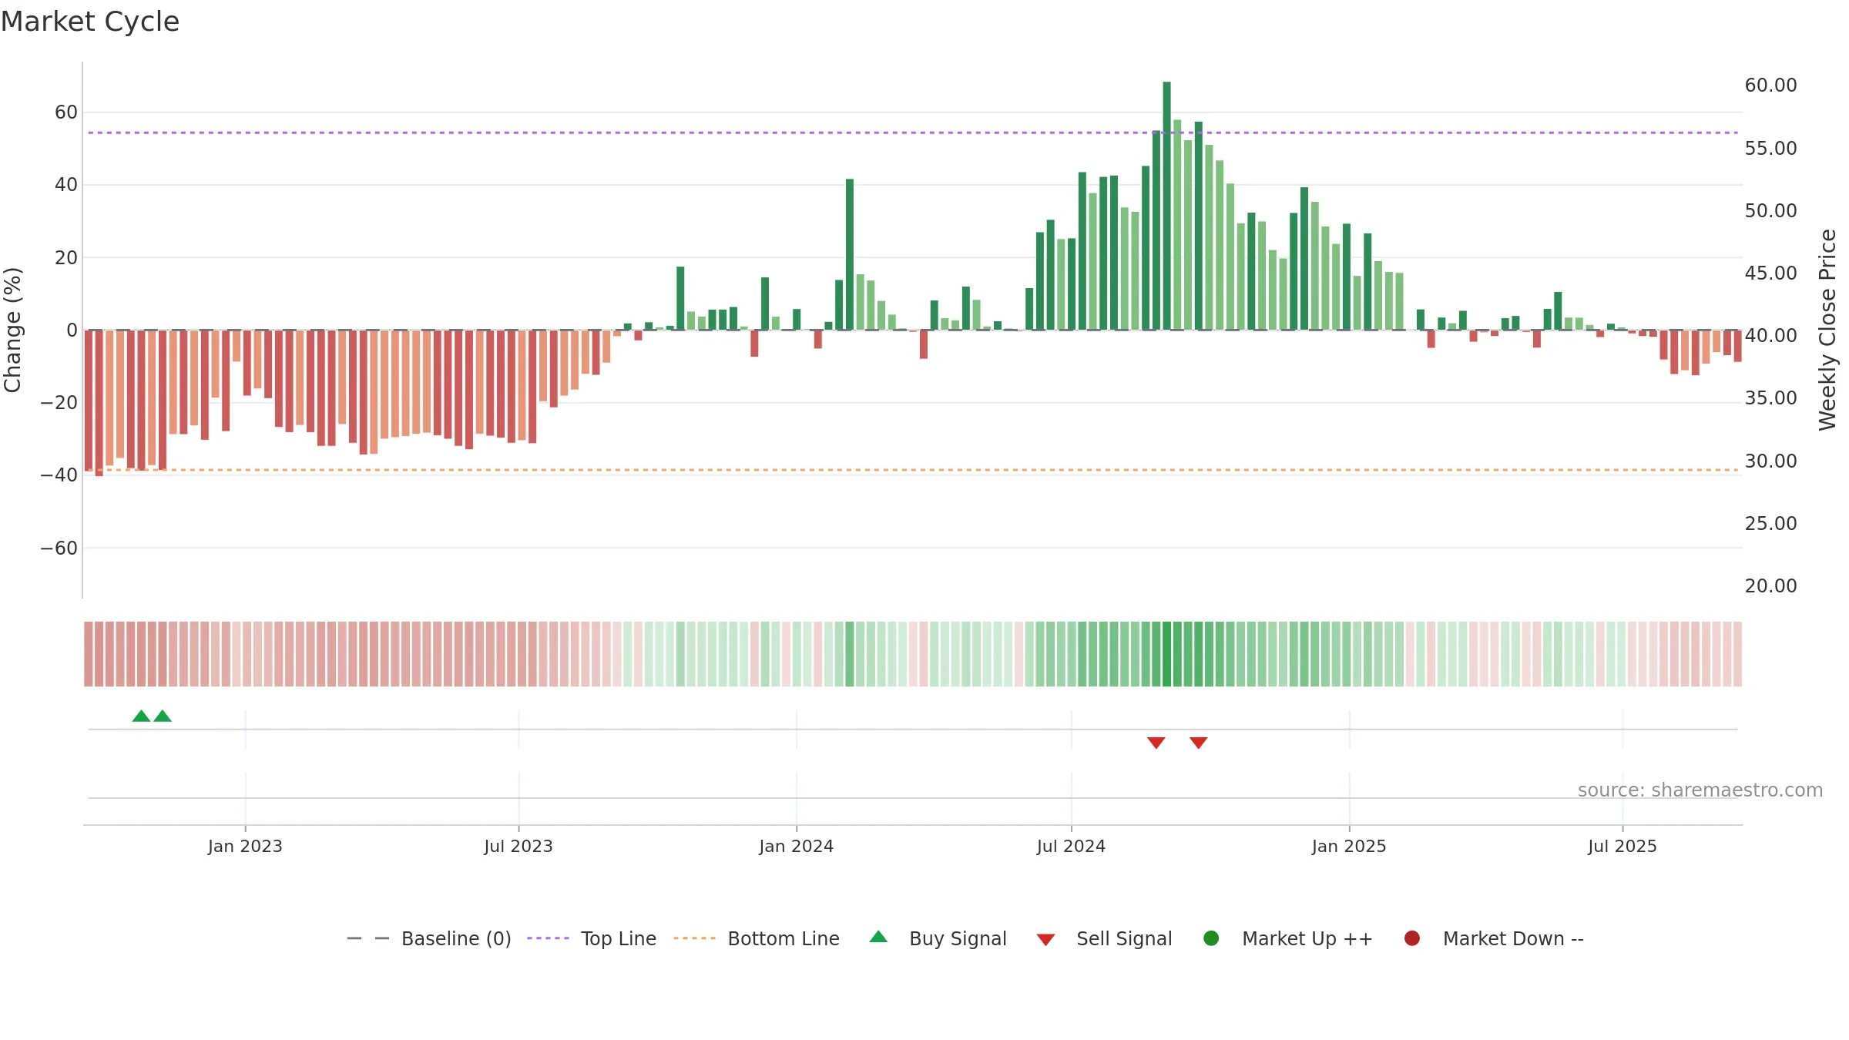Viewport: 1849px width, 1040px height.
Task: Click the 40.00 price axis label
Action: 1770,336
